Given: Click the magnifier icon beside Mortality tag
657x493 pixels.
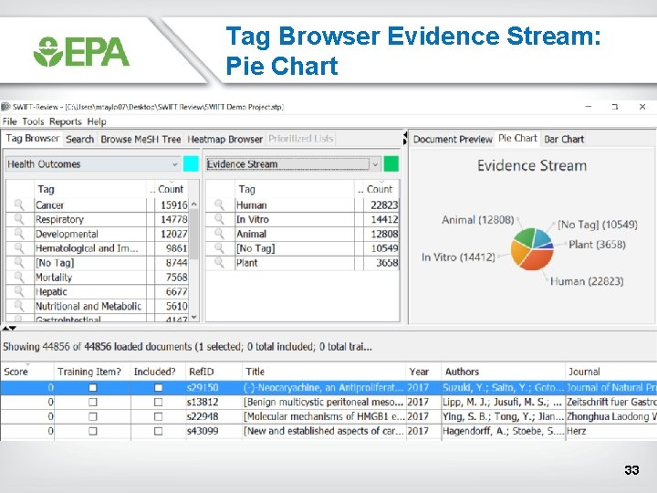Looking at the screenshot, I should (19, 277).
